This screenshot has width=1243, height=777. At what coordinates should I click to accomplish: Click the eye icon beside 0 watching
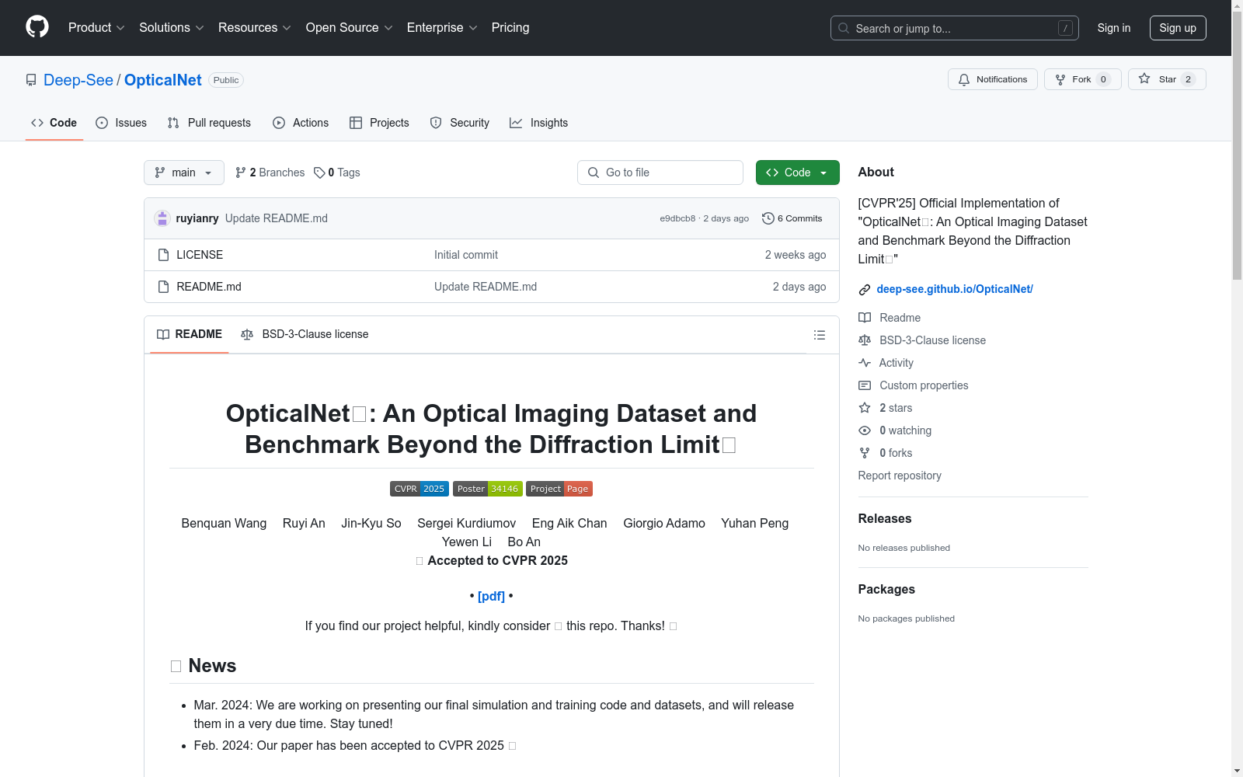coord(865,430)
